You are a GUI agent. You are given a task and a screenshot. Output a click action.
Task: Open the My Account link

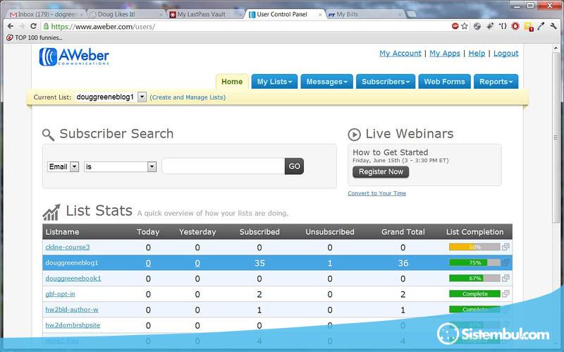pyautogui.click(x=400, y=54)
